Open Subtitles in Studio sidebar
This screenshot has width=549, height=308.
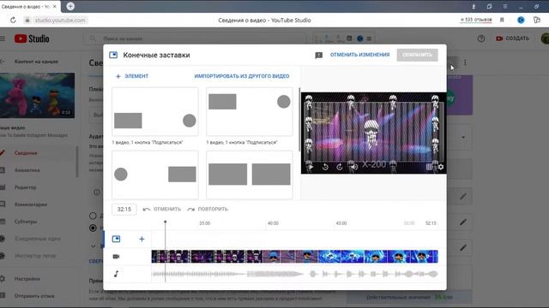point(26,222)
